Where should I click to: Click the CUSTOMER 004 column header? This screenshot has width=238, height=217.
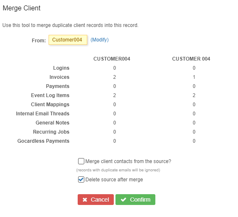tap(191, 59)
